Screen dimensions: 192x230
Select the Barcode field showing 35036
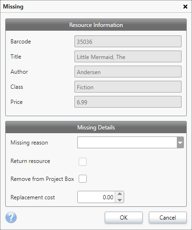[x=128, y=42]
